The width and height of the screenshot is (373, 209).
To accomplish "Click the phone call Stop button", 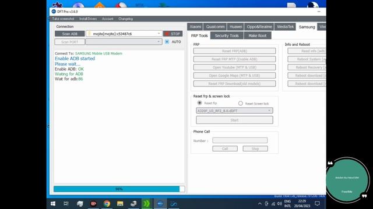I will pyautogui.click(x=255, y=149).
